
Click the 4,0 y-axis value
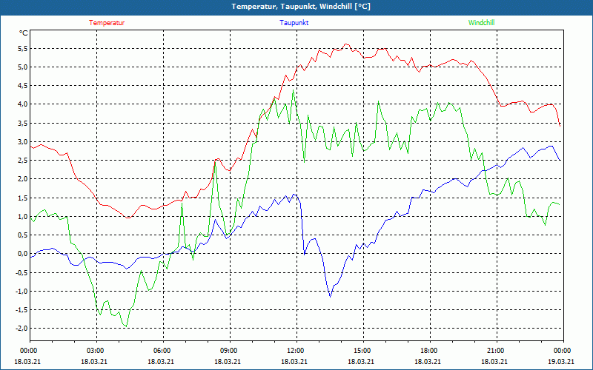tap(23, 104)
